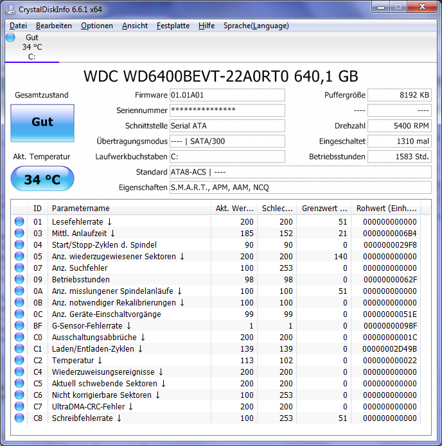Click the blue Gut health status button
Image resolution: width=442 pixels, height=446 pixels.
pos(42,123)
